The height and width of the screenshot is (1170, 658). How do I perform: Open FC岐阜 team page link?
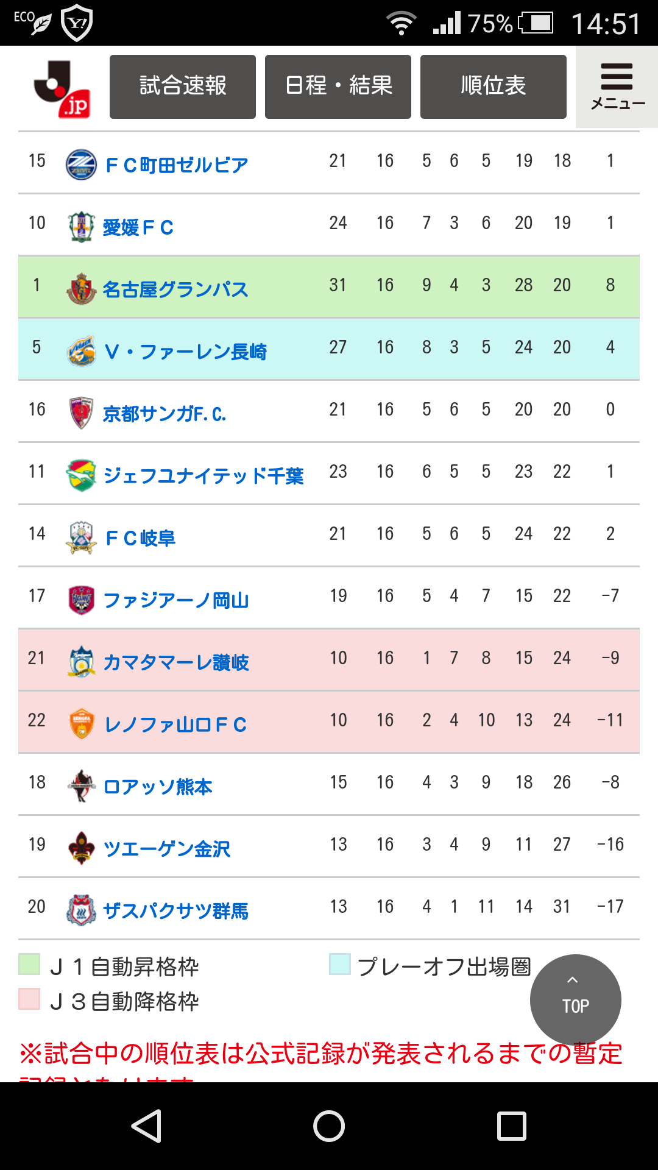click(x=141, y=538)
